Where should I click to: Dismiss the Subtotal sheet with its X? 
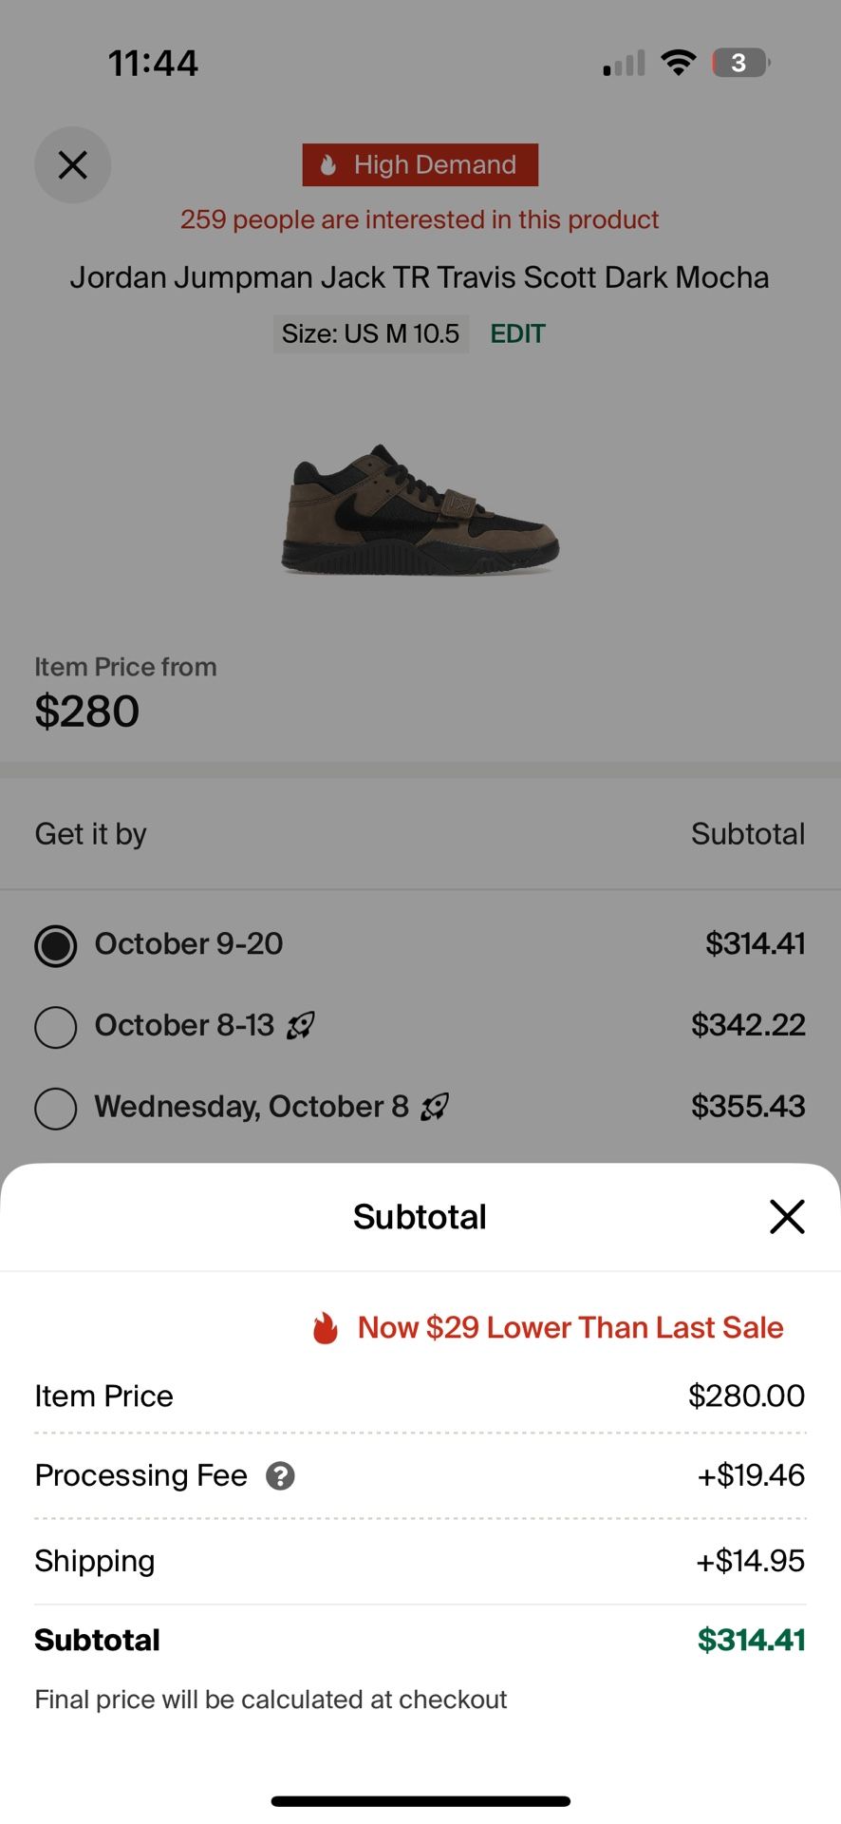(786, 1216)
